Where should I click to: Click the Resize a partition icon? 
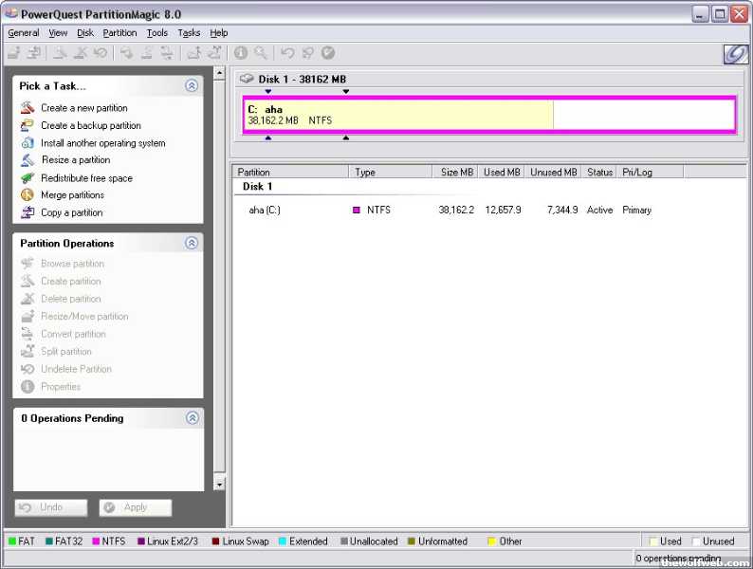pos(27,160)
